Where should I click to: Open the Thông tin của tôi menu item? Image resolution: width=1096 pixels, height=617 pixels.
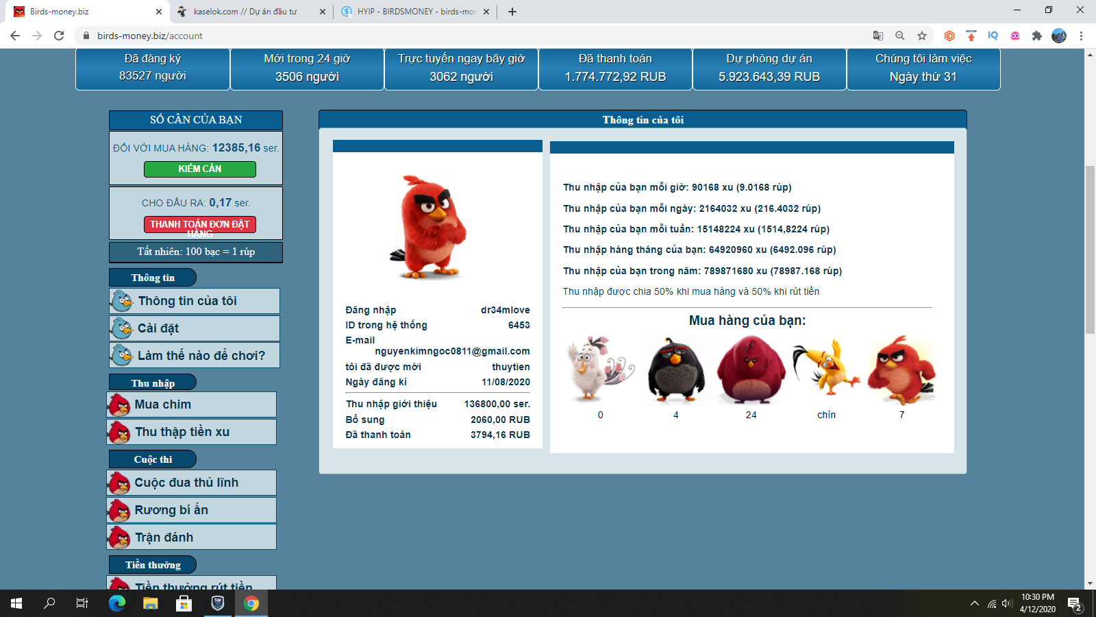pyautogui.click(x=195, y=301)
